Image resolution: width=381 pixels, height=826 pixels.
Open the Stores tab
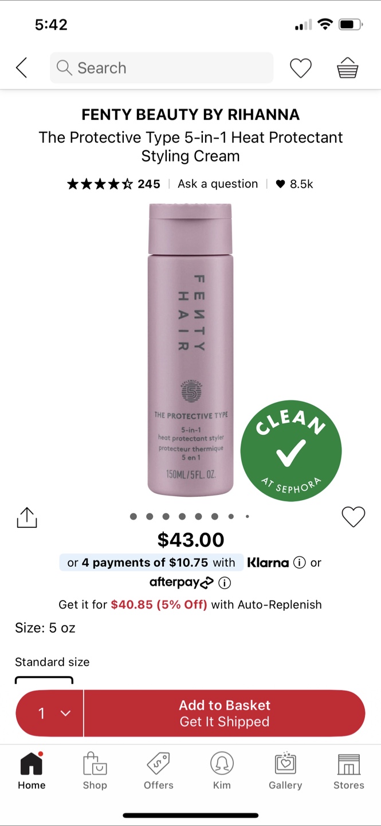349,772
